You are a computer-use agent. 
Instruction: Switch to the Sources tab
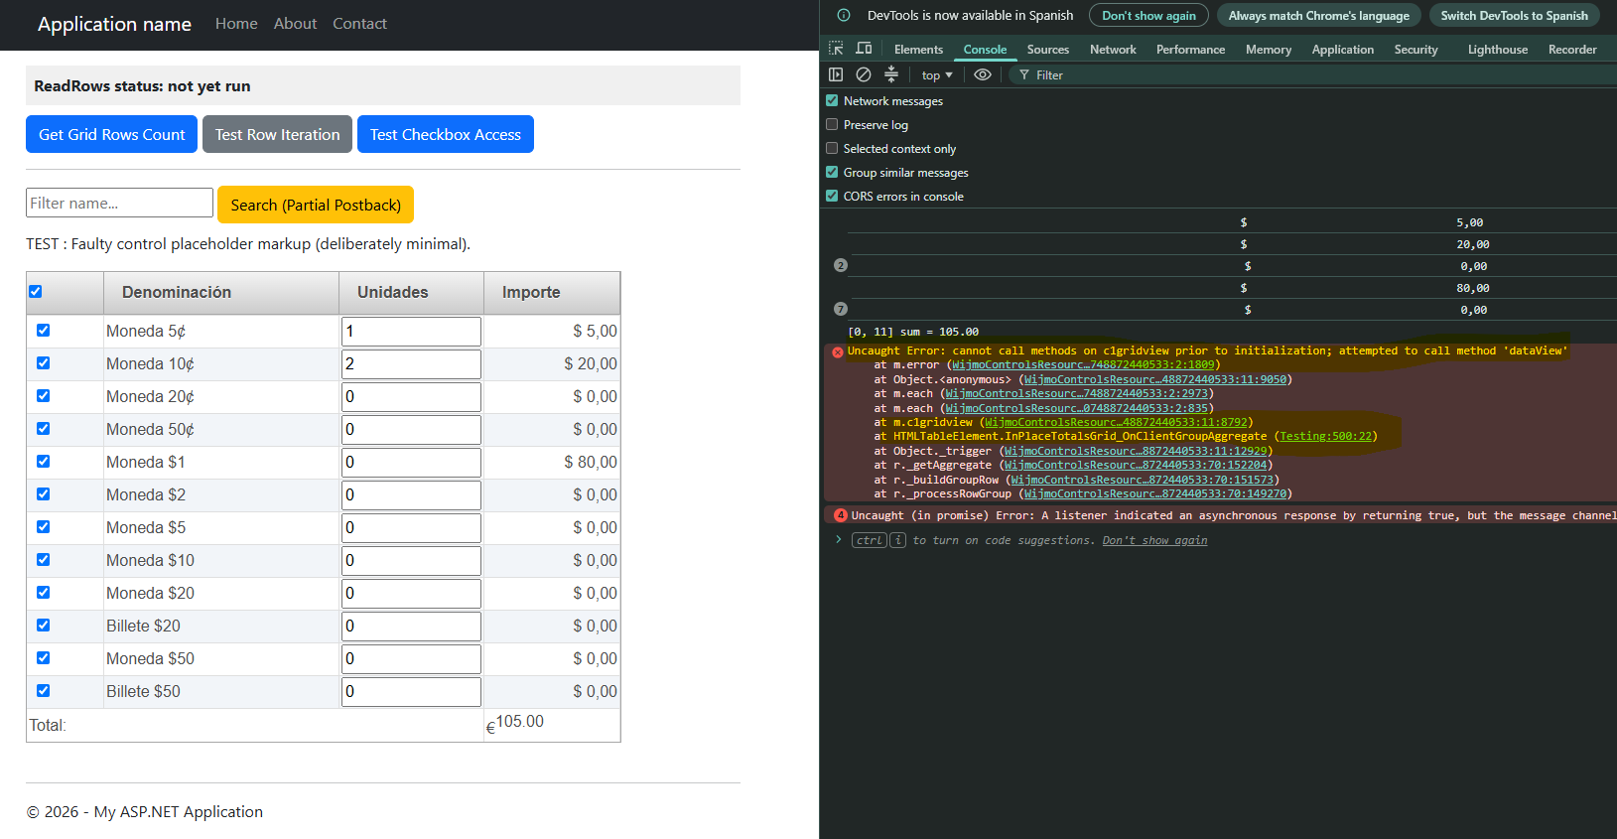coord(1047,49)
